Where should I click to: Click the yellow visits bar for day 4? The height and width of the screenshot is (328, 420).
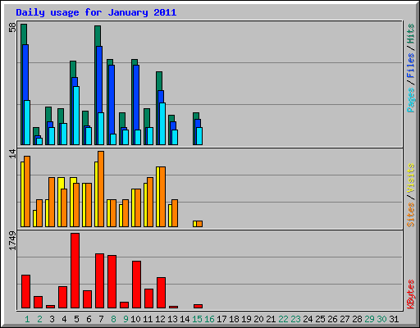[x=62, y=183]
